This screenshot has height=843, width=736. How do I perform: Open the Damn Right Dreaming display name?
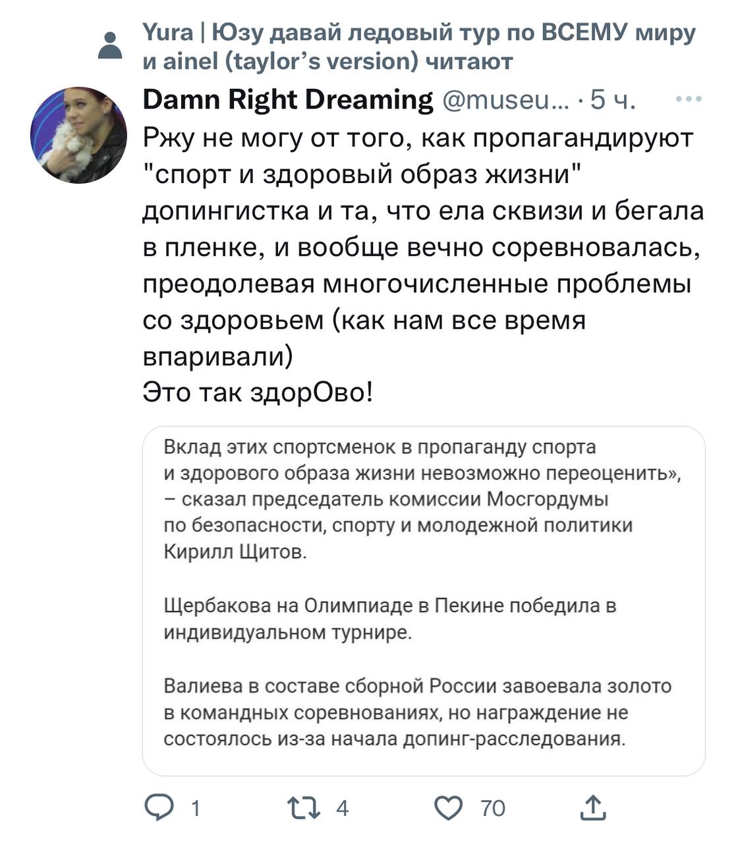tap(288, 99)
